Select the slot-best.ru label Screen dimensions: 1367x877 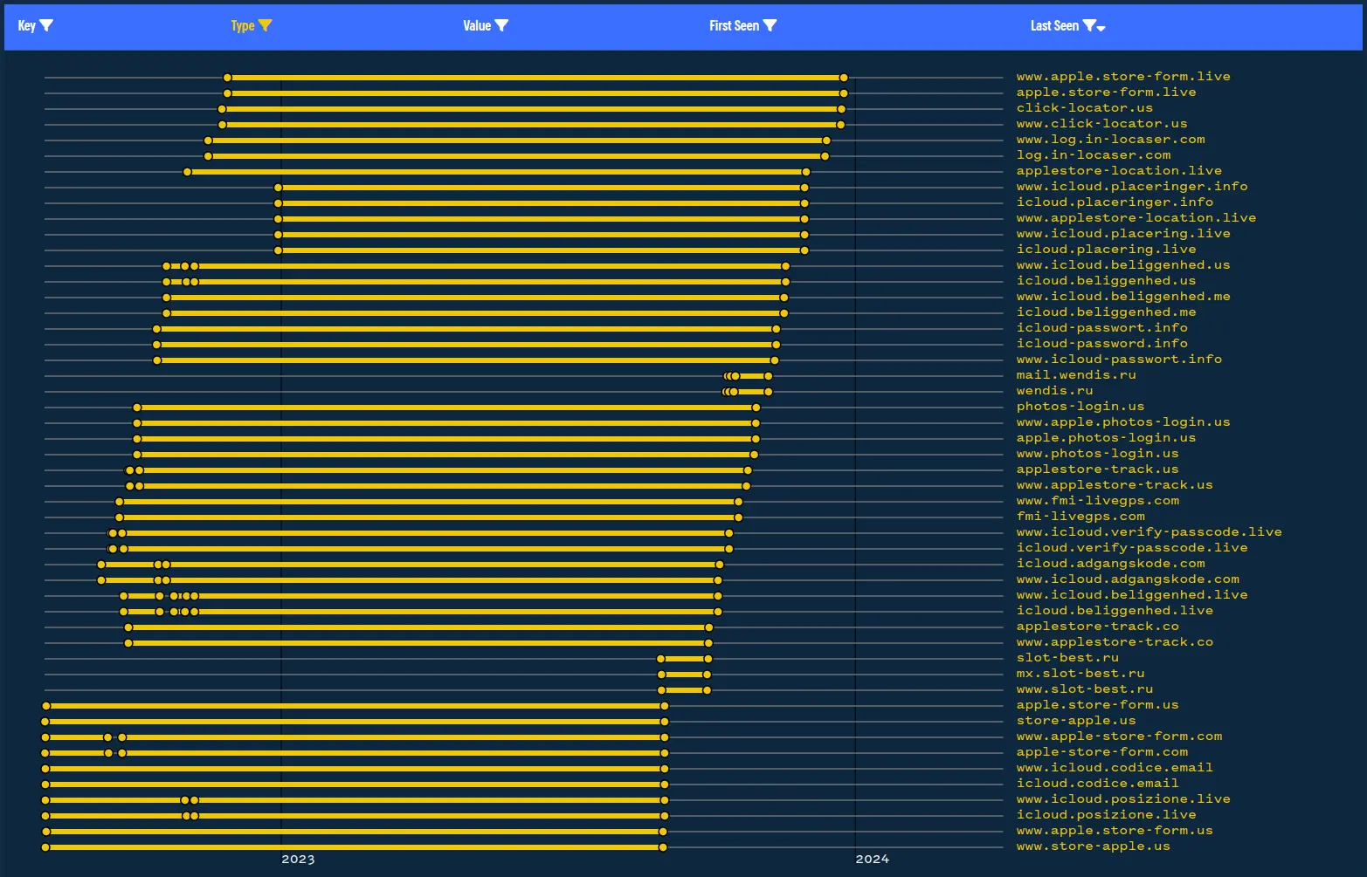pyautogui.click(x=1067, y=658)
